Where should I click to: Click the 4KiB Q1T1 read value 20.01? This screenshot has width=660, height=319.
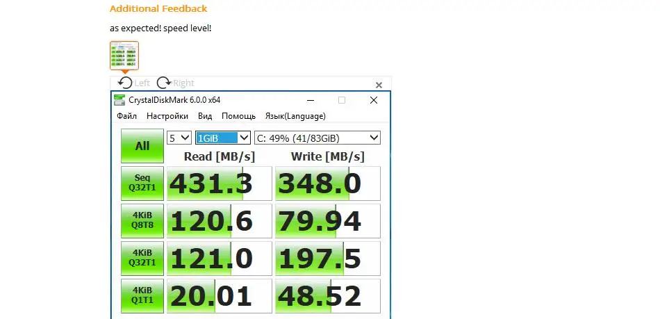(220, 296)
